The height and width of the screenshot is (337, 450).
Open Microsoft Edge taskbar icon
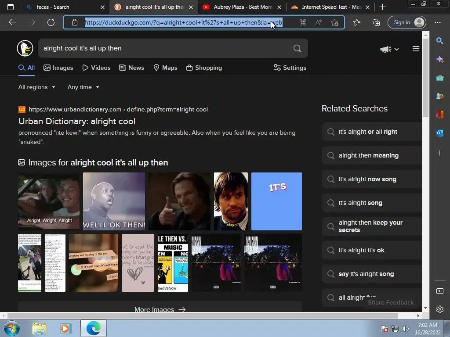pos(94,328)
